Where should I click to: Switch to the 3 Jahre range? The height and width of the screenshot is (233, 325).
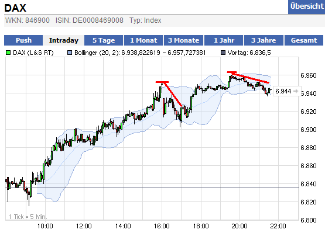pos(264,40)
